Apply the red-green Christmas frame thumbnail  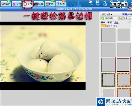[x=124, y=80]
